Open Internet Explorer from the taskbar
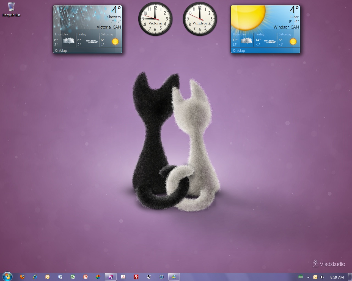352x281 pixels. point(35,277)
